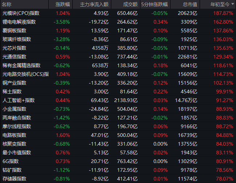Click the 稀土指数 row name
The width and height of the screenshot is (236, 183).
pyautogui.click(x=12, y=91)
